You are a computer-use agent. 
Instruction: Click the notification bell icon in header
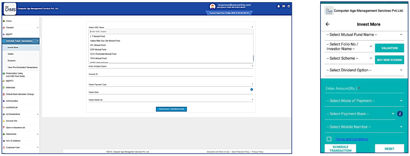279,6
